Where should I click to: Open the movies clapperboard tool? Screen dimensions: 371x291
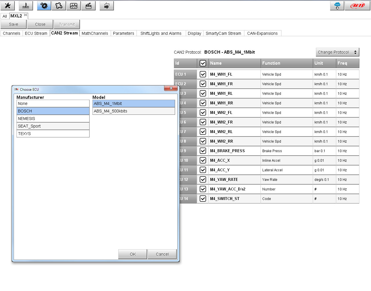tap(88, 6)
